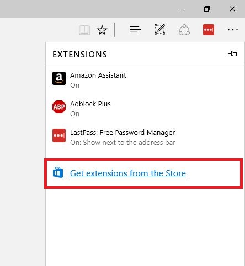The width and height of the screenshot is (245, 266).
Task: Open LastPass: Free Password Manager settings
Action: click(145, 137)
